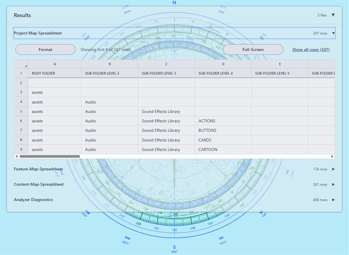
Task: Click the BUTTONS cell
Action: click(x=223, y=130)
